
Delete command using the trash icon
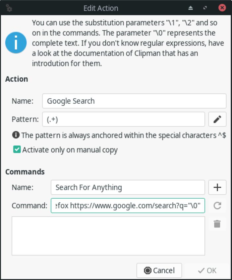(x=217, y=224)
